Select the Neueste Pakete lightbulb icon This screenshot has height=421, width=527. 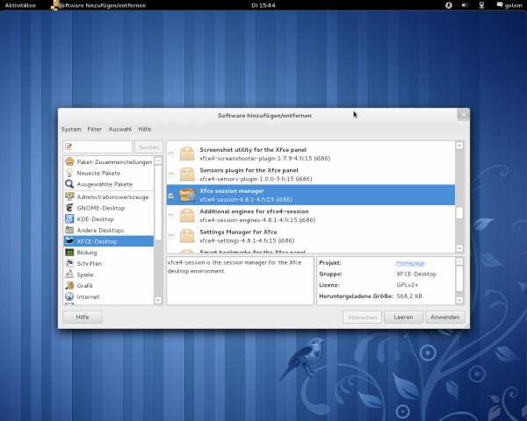tap(69, 173)
